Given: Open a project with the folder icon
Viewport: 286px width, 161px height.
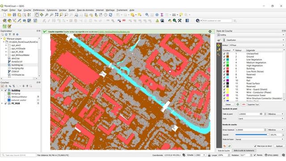Looking at the screenshot, I should click(x=9, y=15).
